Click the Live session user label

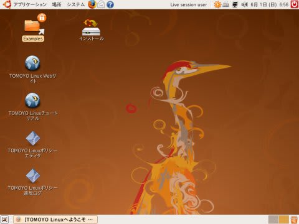(x=189, y=4)
